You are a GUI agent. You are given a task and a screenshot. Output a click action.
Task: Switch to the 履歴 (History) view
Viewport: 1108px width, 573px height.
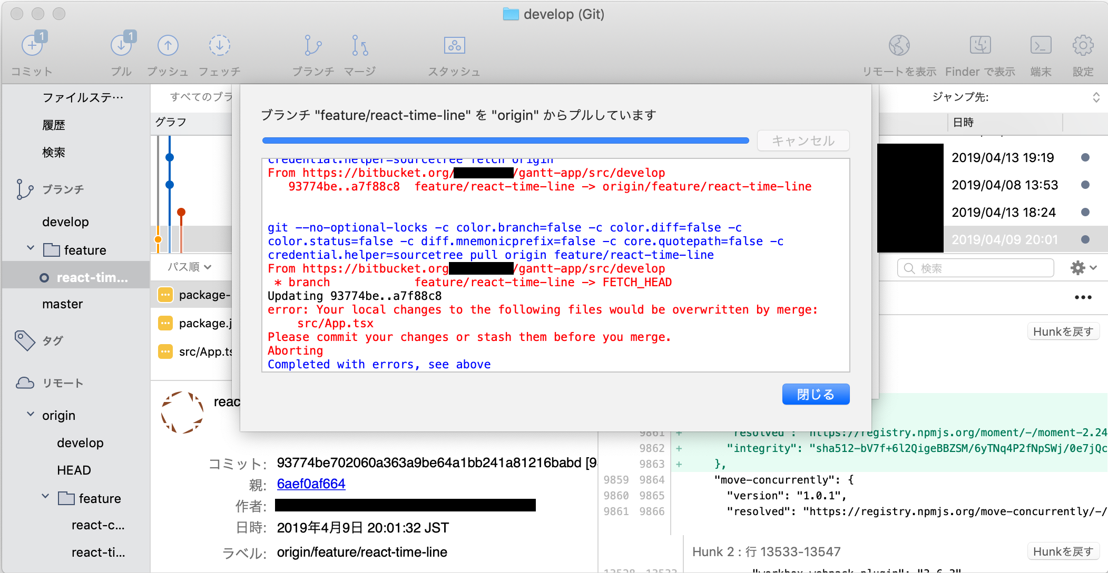pos(54,125)
